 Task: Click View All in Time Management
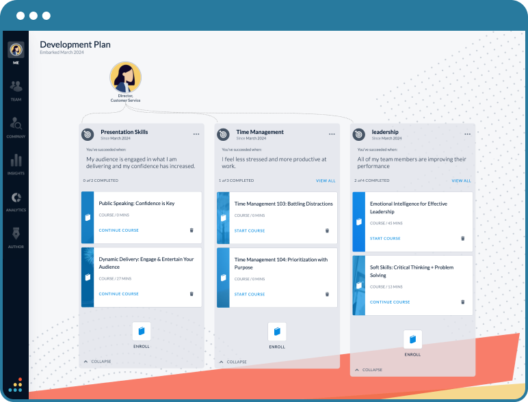326,180
